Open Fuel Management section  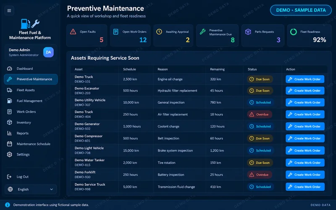click(31, 101)
